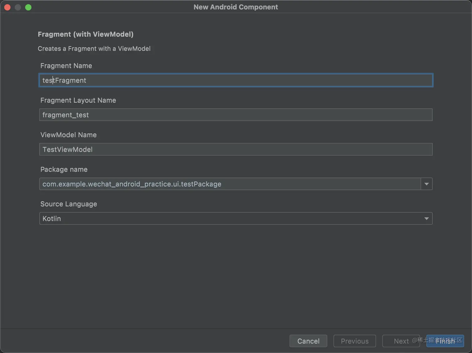
Task: Click the green zoom window button
Action: coord(28,7)
